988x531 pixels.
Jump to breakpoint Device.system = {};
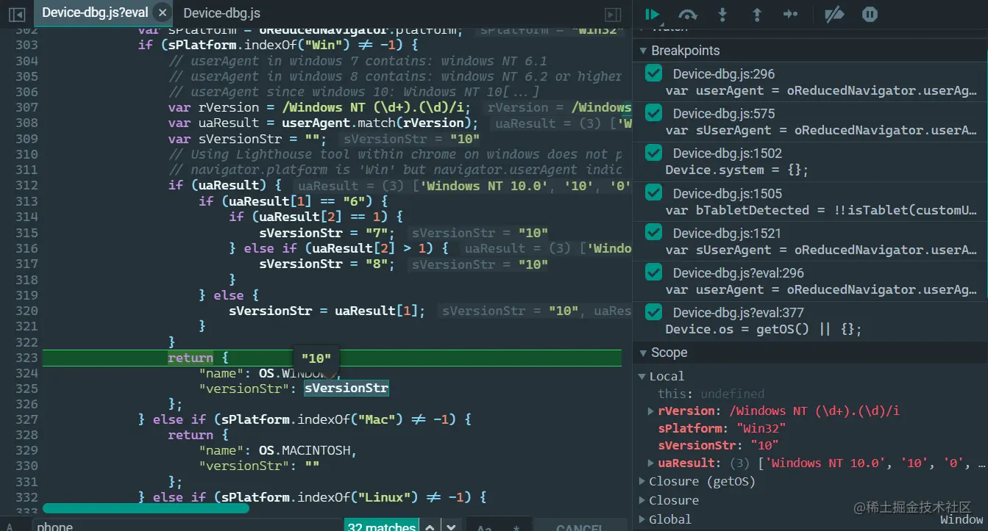click(737, 170)
